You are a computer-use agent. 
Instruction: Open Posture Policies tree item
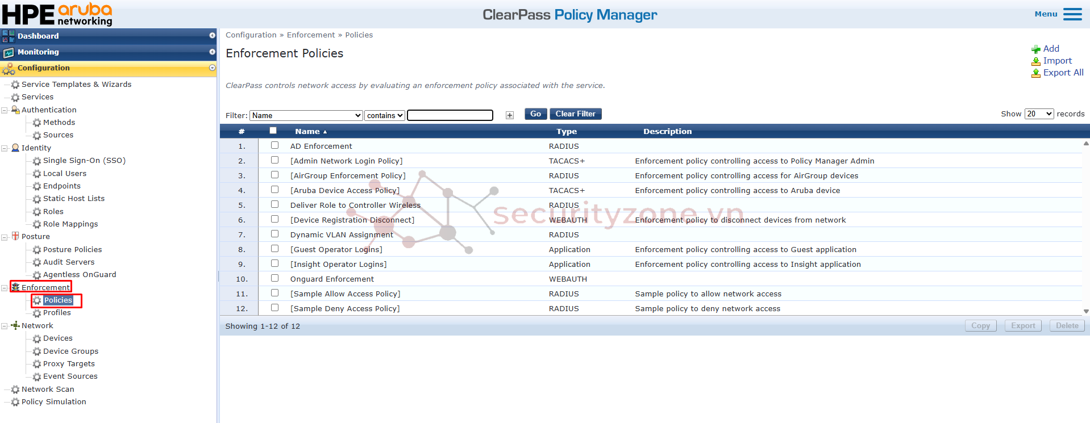73,249
